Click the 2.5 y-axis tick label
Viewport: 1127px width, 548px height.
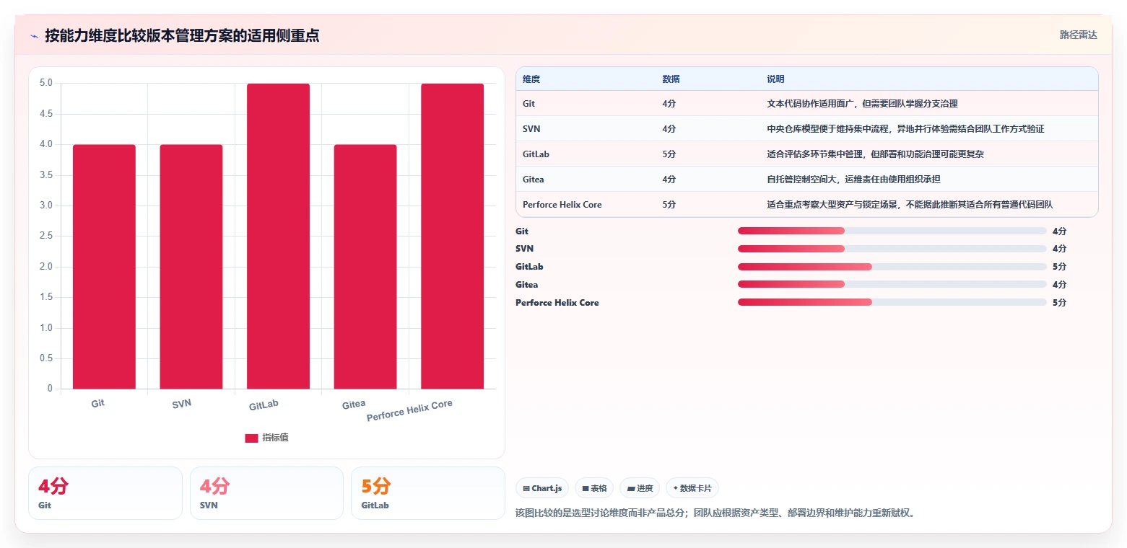[46, 237]
